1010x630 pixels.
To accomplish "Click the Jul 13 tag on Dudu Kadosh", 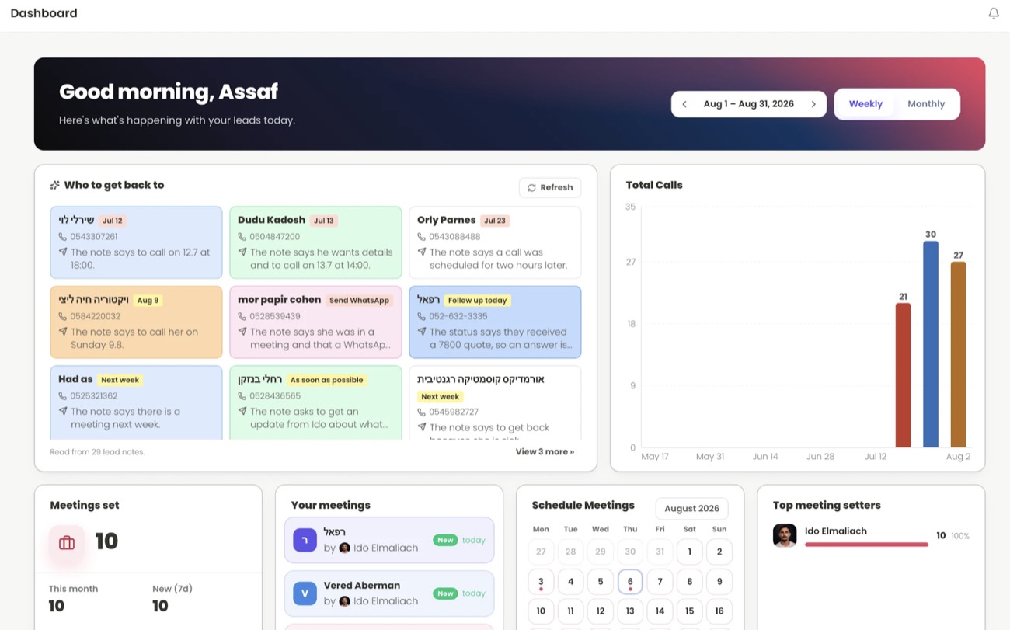I will click(x=323, y=221).
